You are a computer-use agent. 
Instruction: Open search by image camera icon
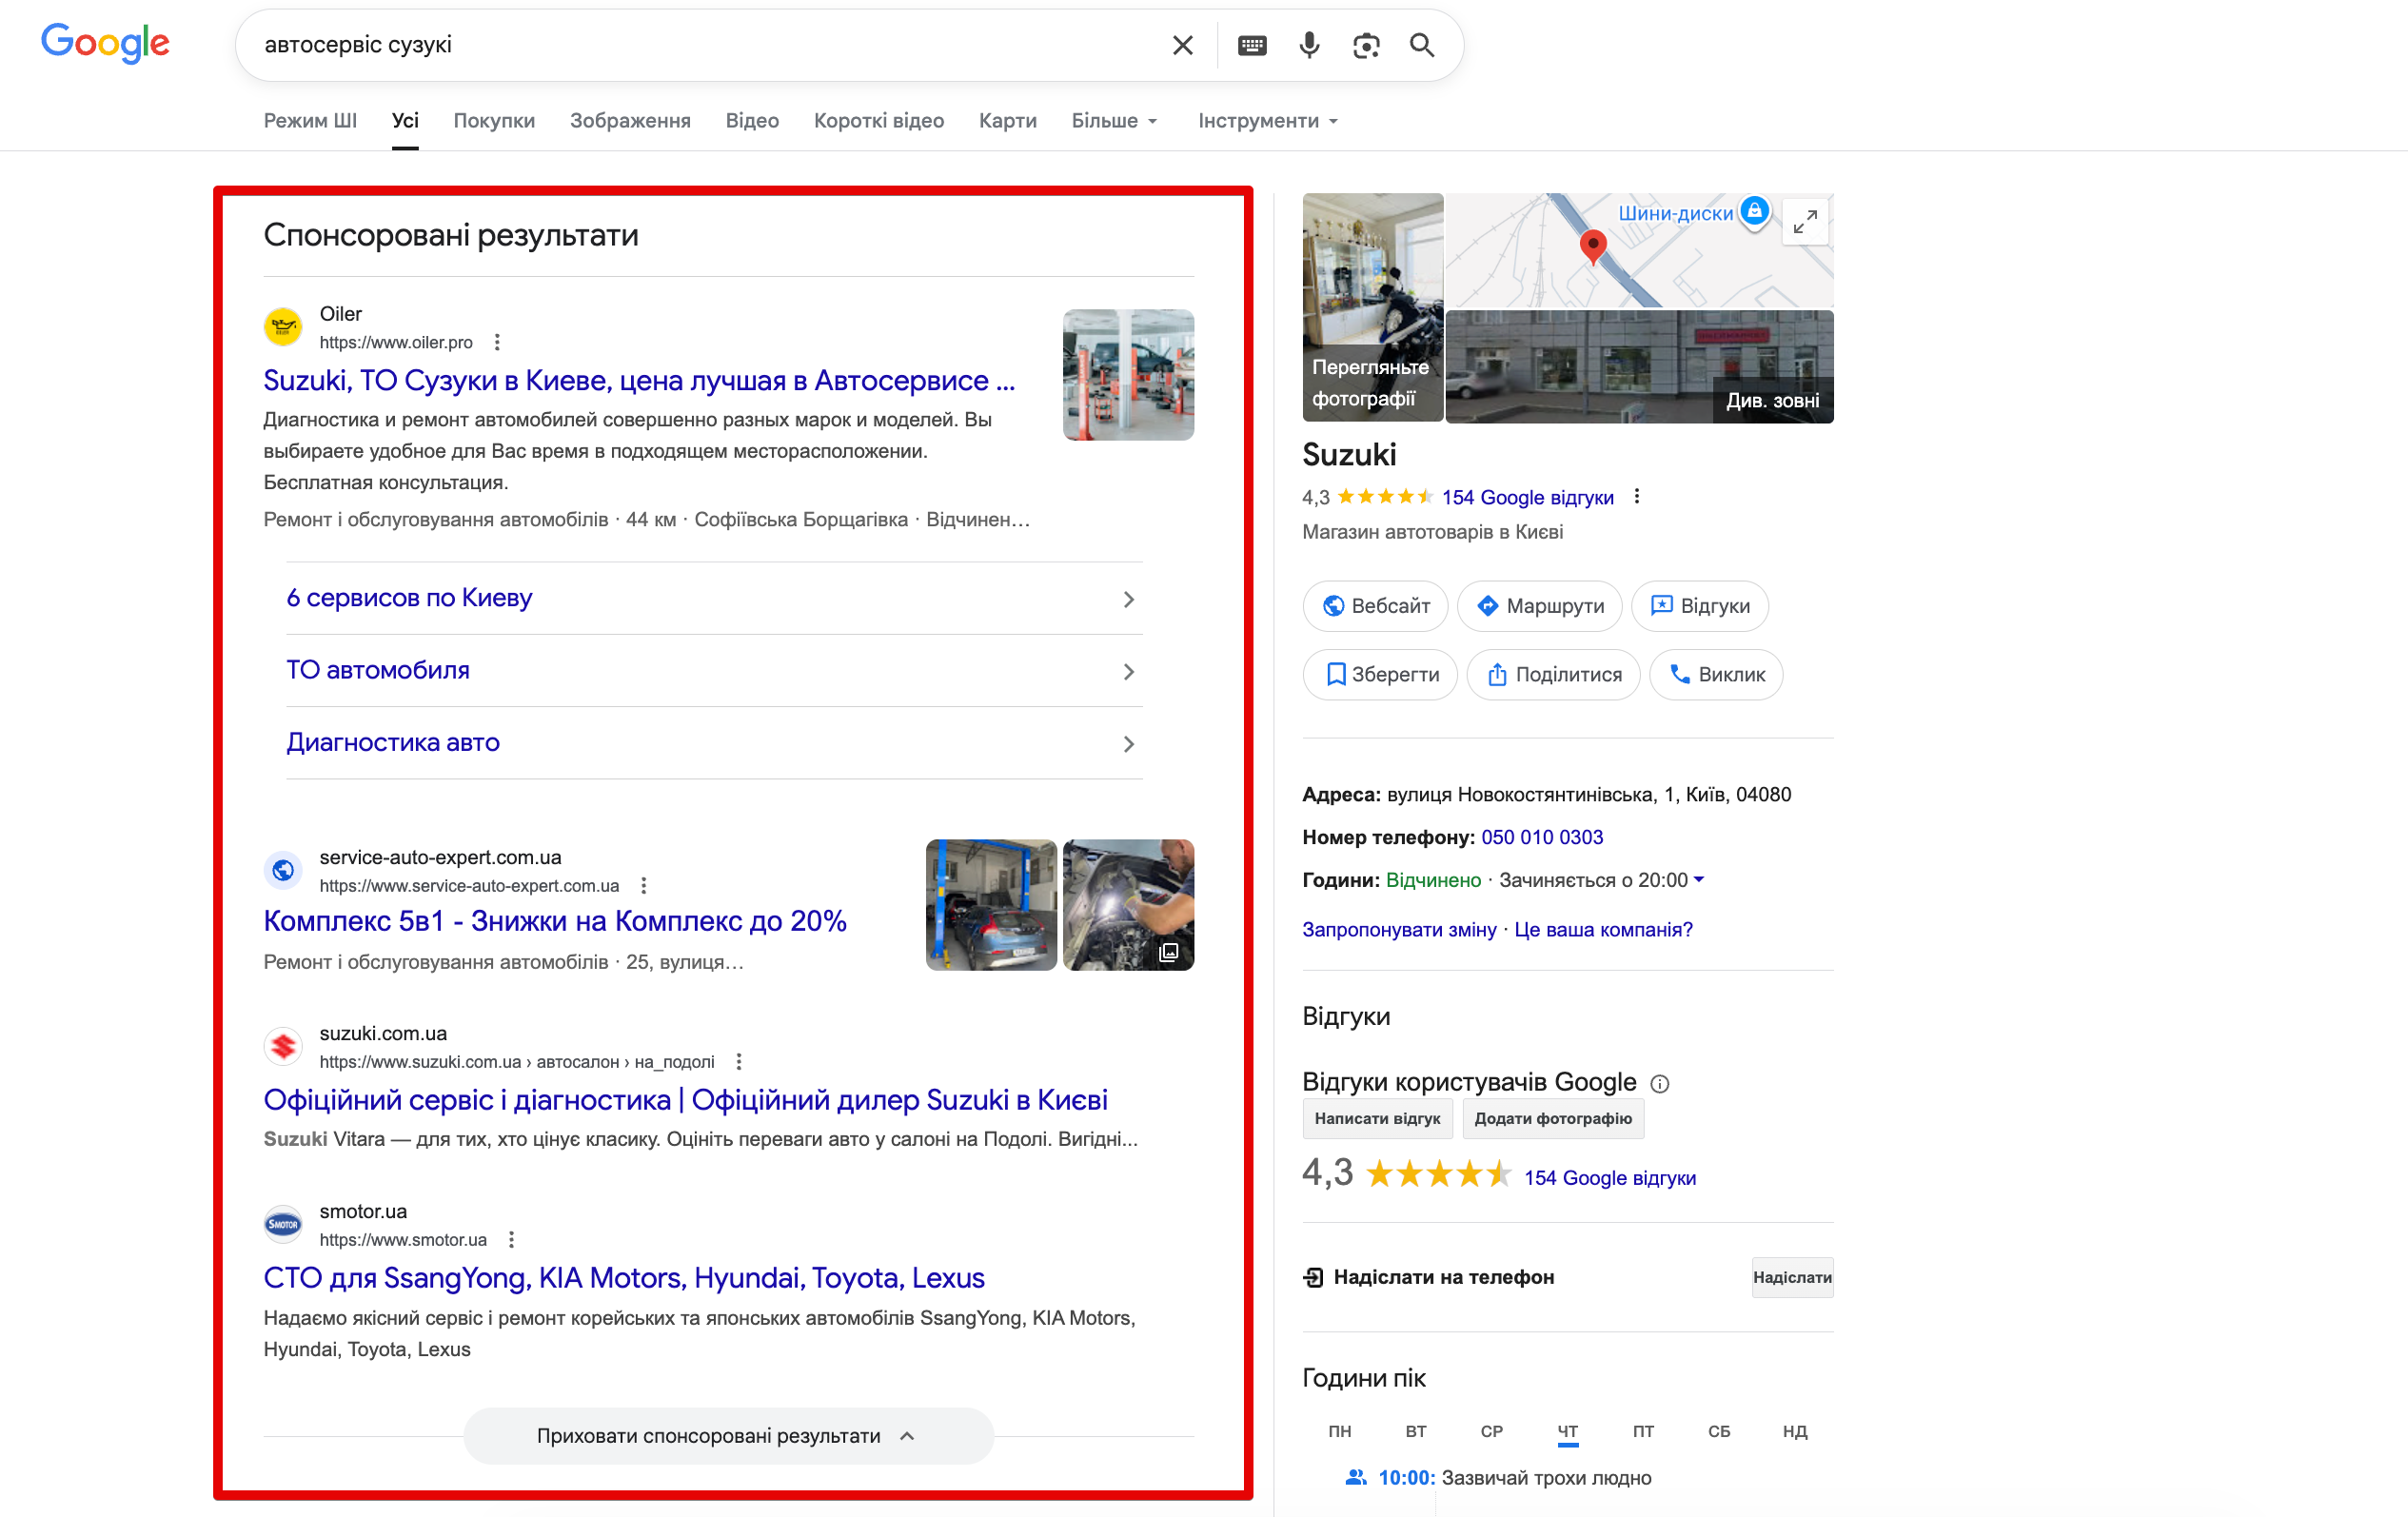tap(1366, 45)
